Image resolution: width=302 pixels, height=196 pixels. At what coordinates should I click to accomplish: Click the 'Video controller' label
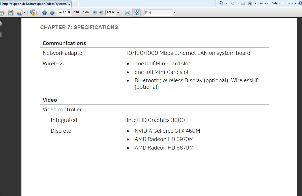62,109
